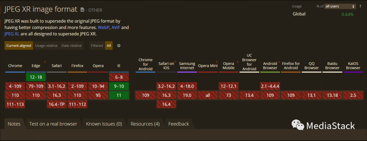Click the asterisk on Opera Mini header
This screenshot has width=367, height=141.
tap(216, 63)
